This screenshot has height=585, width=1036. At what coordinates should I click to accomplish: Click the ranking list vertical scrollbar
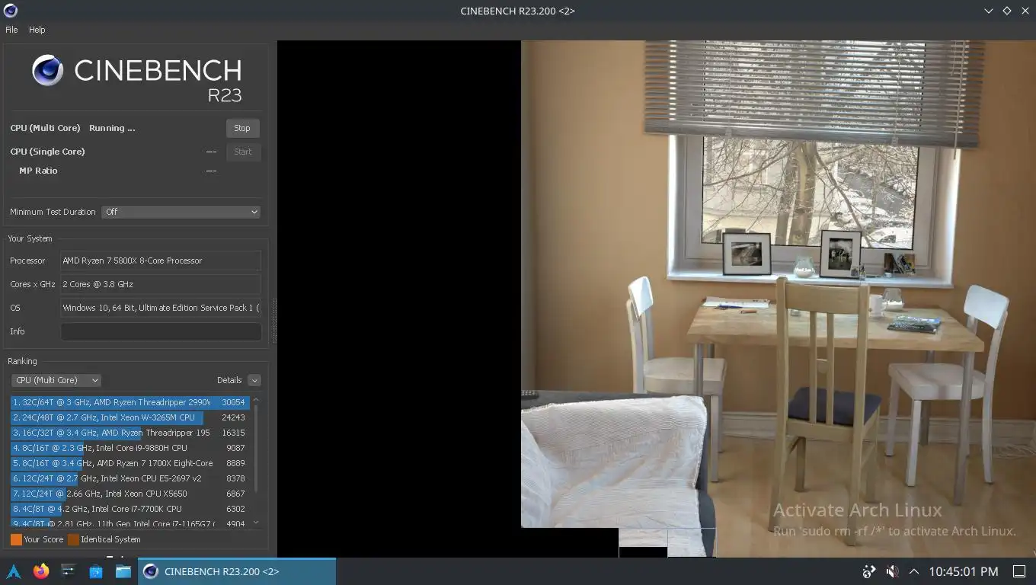pyautogui.click(x=256, y=448)
